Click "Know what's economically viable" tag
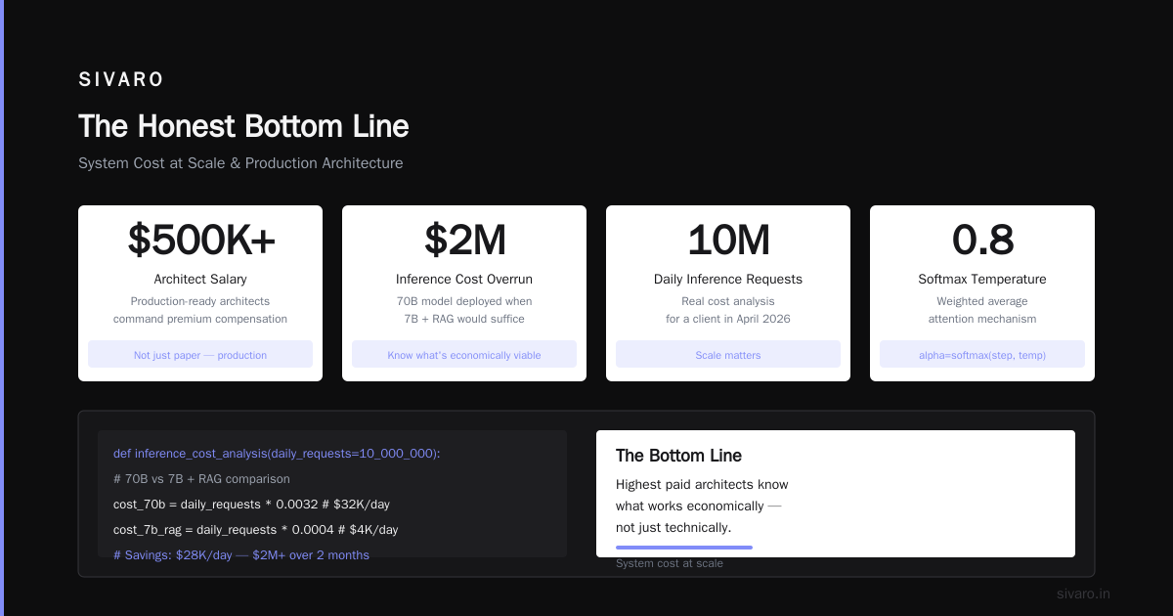Viewport: 1173px width, 616px height. (464, 355)
